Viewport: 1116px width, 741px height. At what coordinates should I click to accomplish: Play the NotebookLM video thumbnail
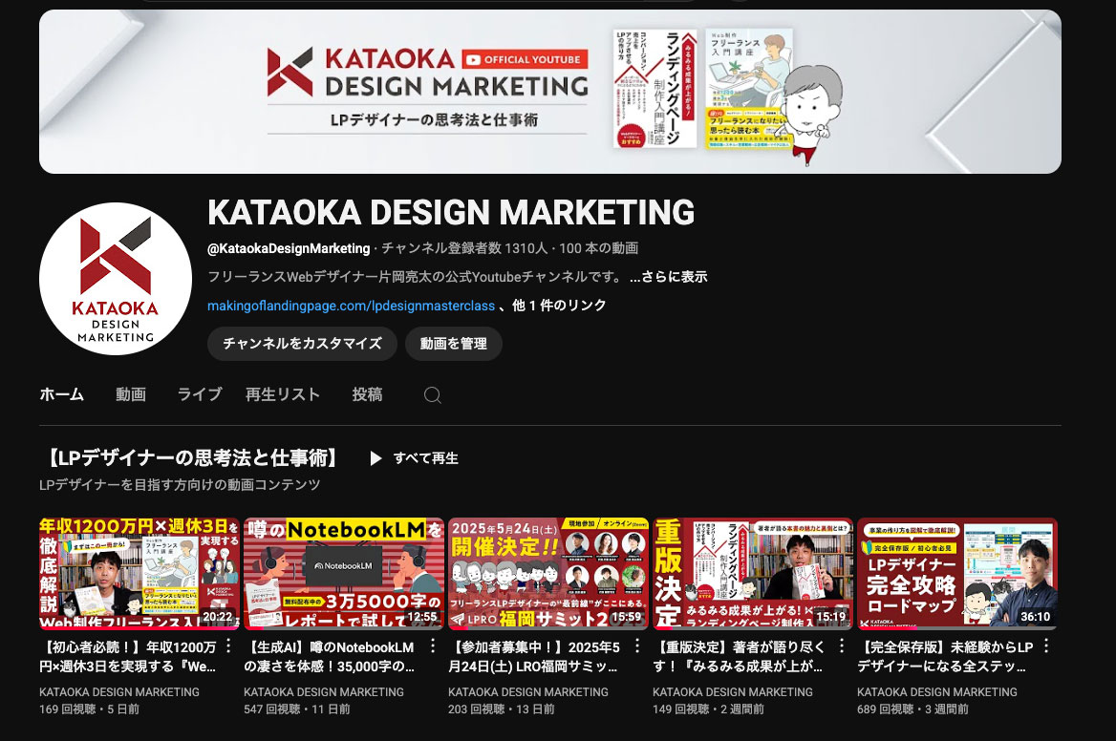(344, 574)
